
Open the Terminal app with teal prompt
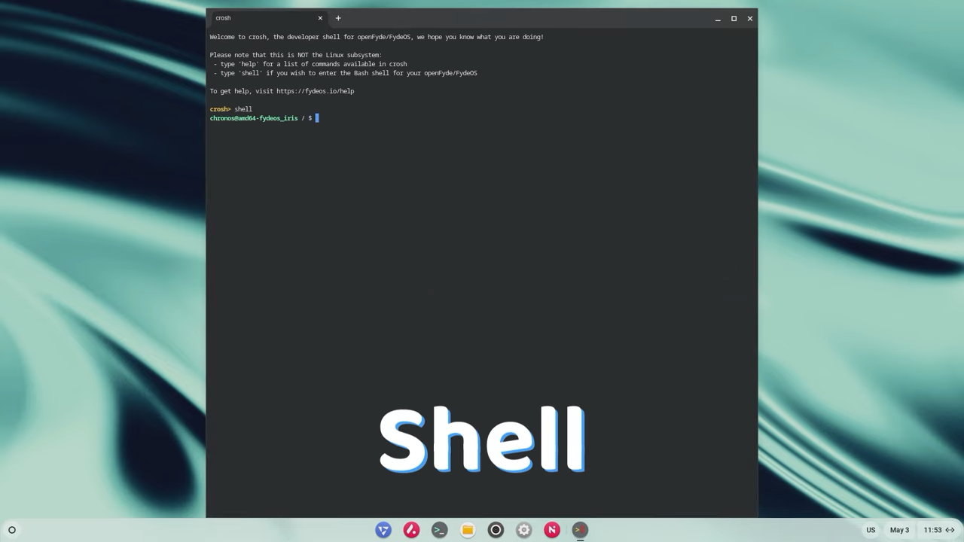[439, 530]
